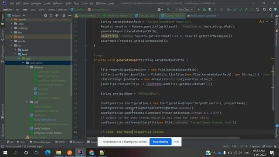Viewport: 279px width, 157px height.
Task: Collapse the test folder in the tree
Action: (x=15, y=54)
